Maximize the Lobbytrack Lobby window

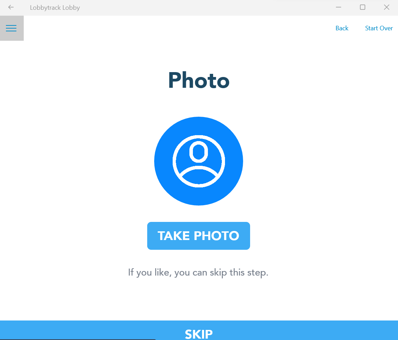(x=362, y=7)
